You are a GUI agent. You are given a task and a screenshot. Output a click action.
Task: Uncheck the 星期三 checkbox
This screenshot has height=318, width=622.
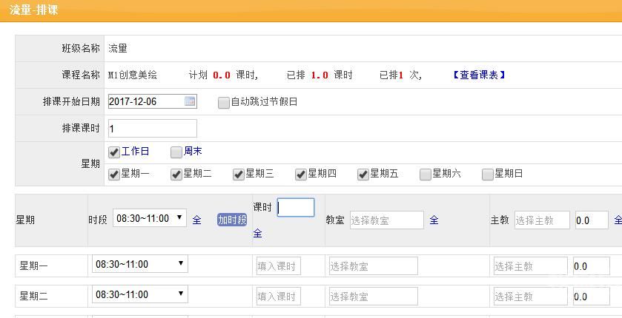(x=239, y=175)
